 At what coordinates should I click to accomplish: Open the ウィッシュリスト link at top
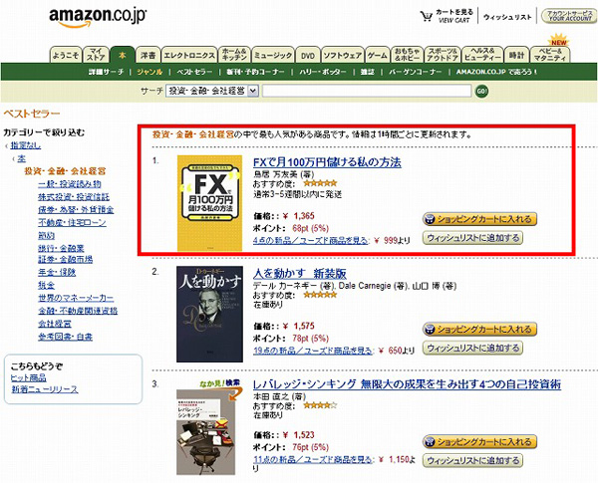(507, 17)
